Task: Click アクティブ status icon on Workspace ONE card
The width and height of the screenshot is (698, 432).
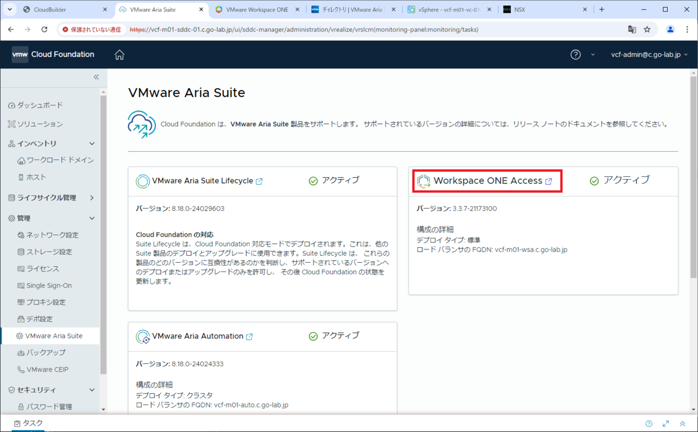Action: [594, 181]
